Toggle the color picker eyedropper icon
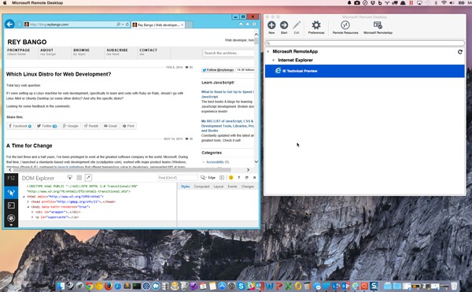 (x=88, y=178)
